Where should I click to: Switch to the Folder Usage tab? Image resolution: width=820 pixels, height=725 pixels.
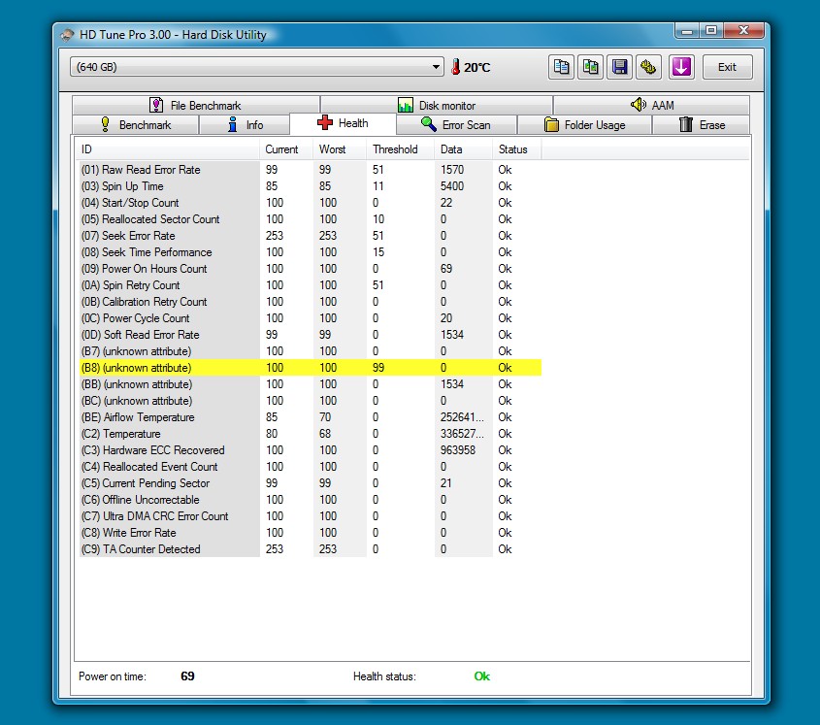584,125
